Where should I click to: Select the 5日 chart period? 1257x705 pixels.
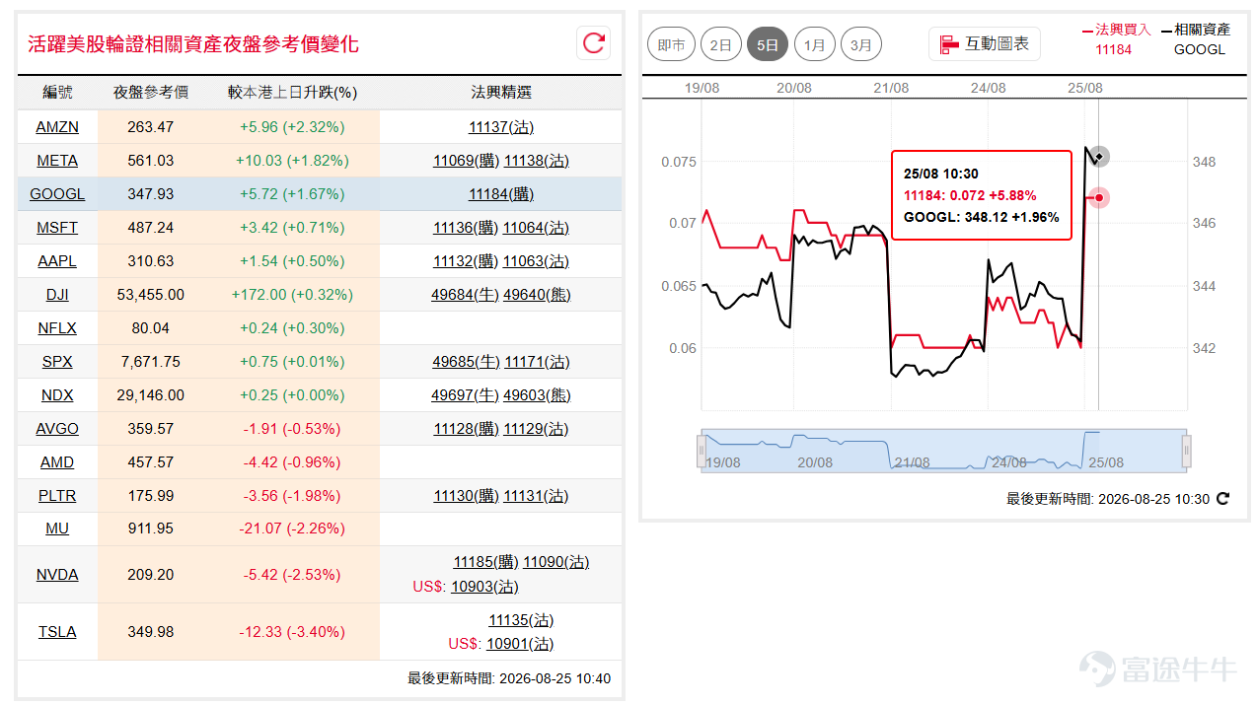(x=768, y=44)
